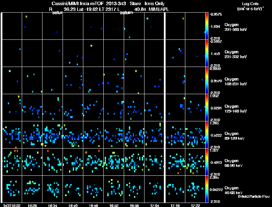Screen dimensions: 272x207
Task: Select the color scale beside Oxygen 129-169 keV
Action: tap(207, 108)
